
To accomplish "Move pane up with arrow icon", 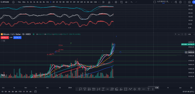I will pyautogui.click(x=176, y=34).
